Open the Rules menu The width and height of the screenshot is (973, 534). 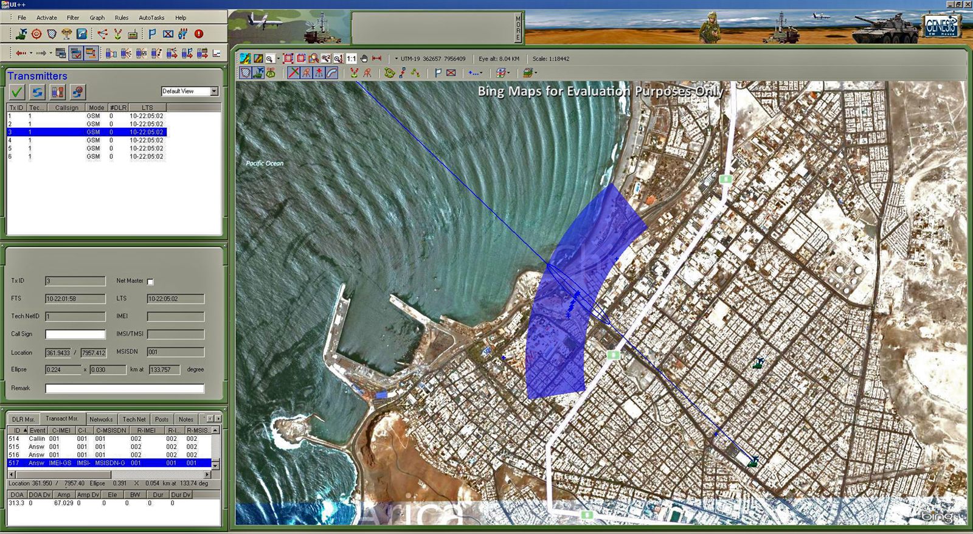point(122,18)
